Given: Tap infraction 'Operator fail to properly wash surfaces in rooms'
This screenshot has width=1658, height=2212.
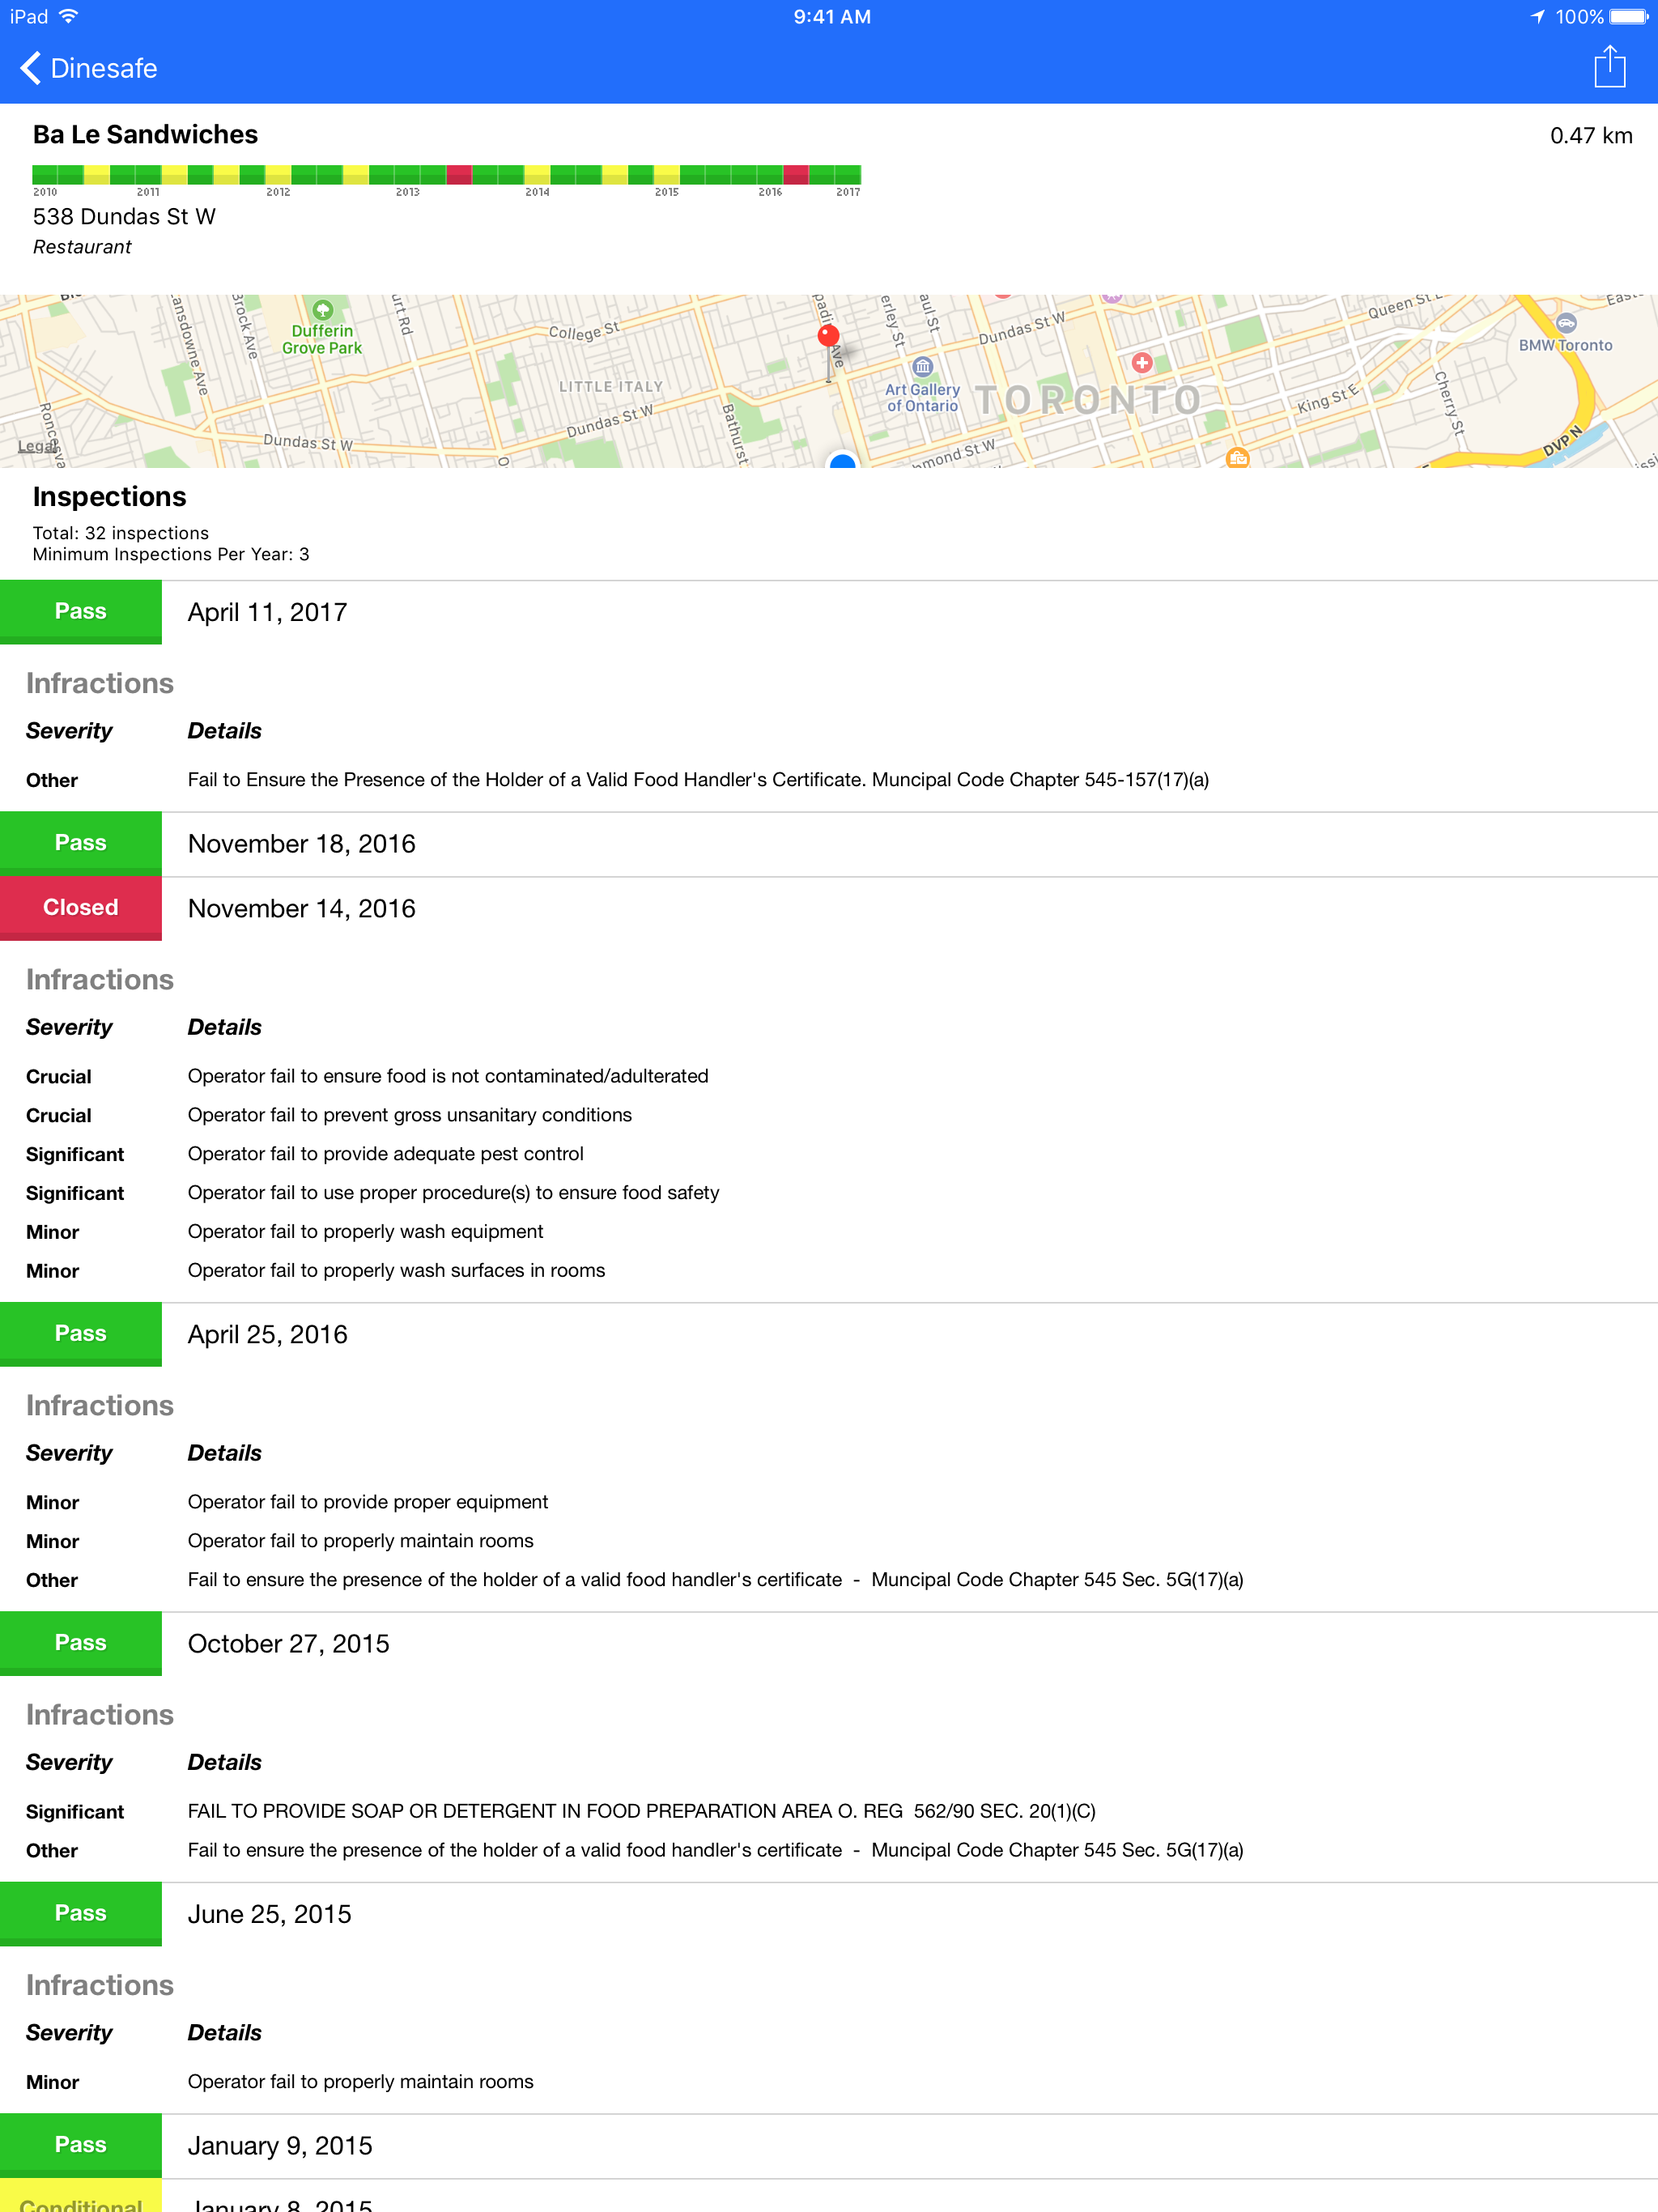Looking at the screenshot, I should [x=396, y=1271].
